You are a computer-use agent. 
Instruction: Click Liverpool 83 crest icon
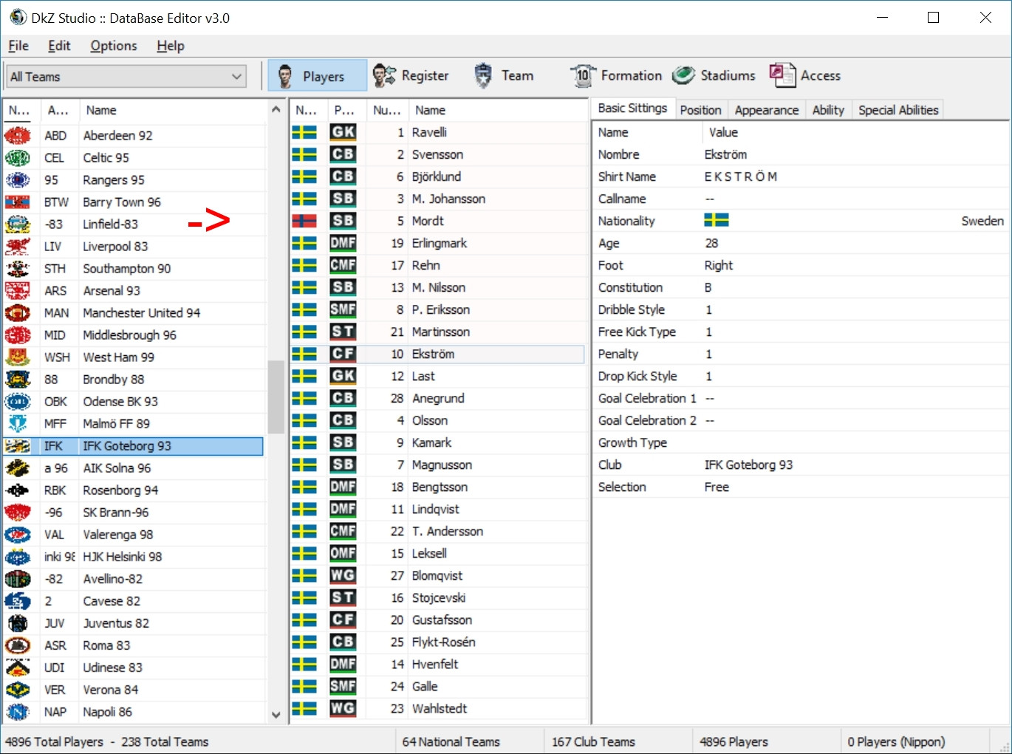click(18, 247)
